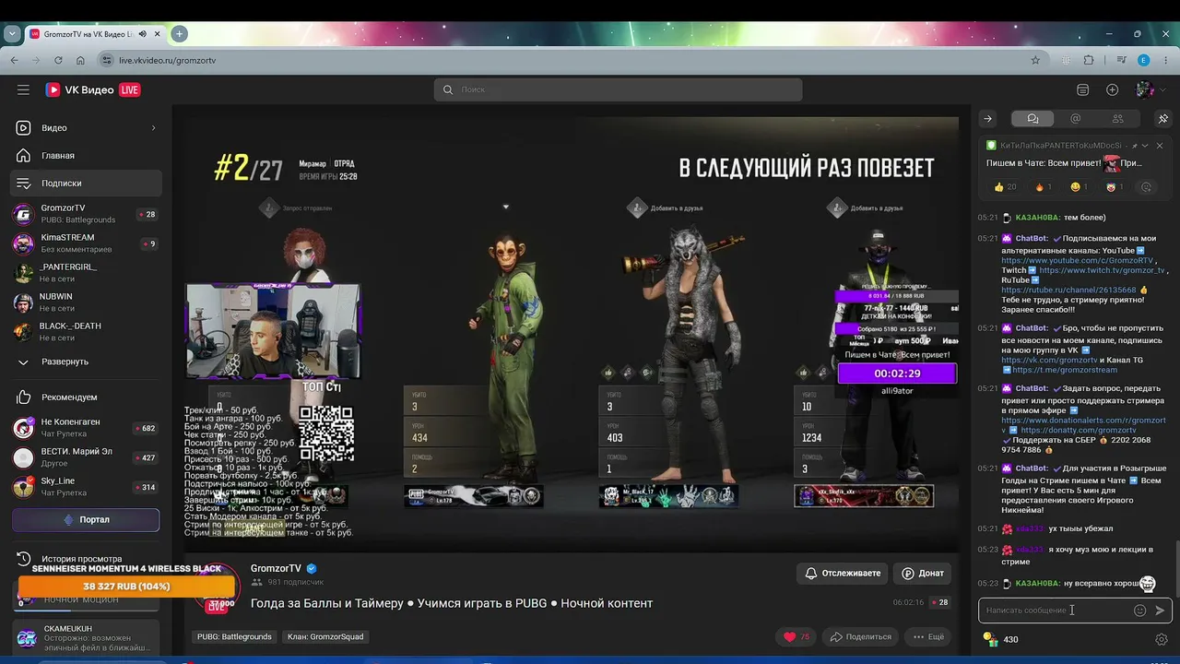Expand the pinned message with the chevron

click(1145, 146)
